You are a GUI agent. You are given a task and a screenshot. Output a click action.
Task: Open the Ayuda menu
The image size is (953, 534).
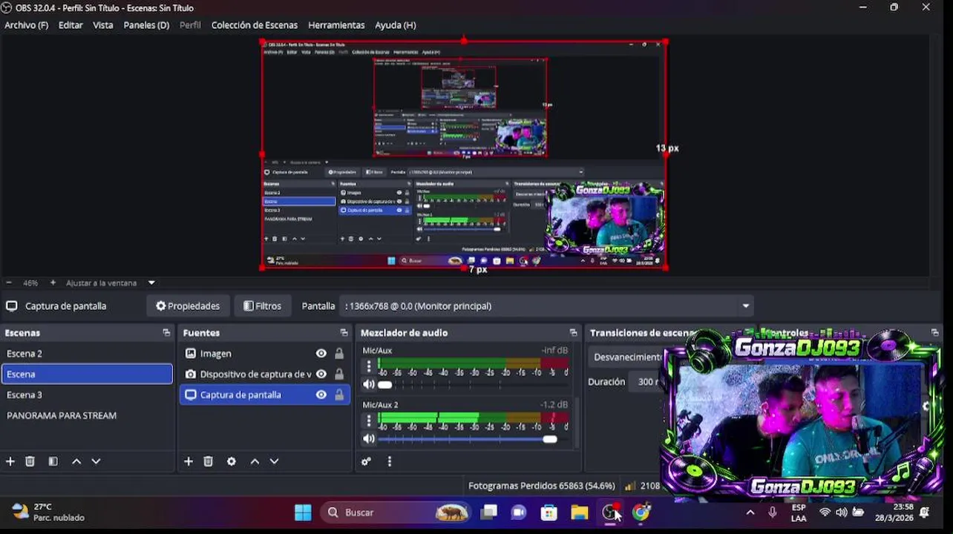tap(395, 25)
